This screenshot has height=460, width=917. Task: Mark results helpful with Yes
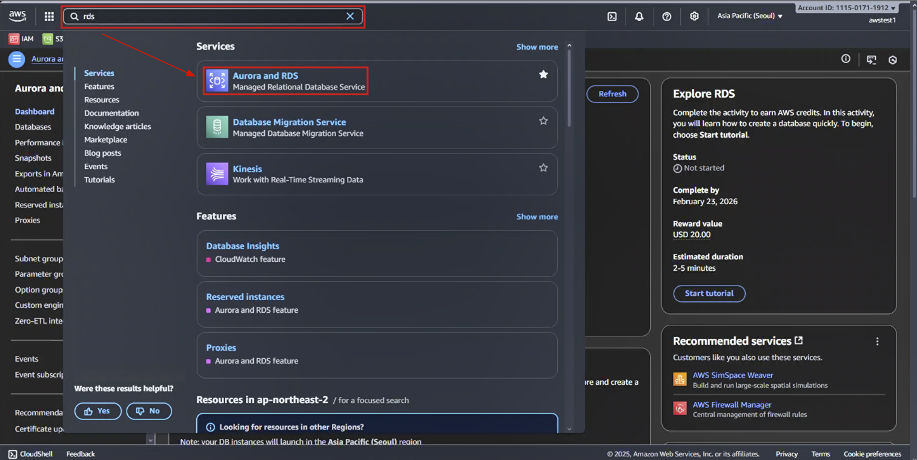tap(98, 411)
